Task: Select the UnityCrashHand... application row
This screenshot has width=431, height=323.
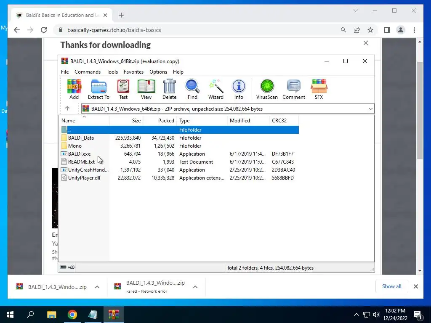Action: tap(180, 170)
